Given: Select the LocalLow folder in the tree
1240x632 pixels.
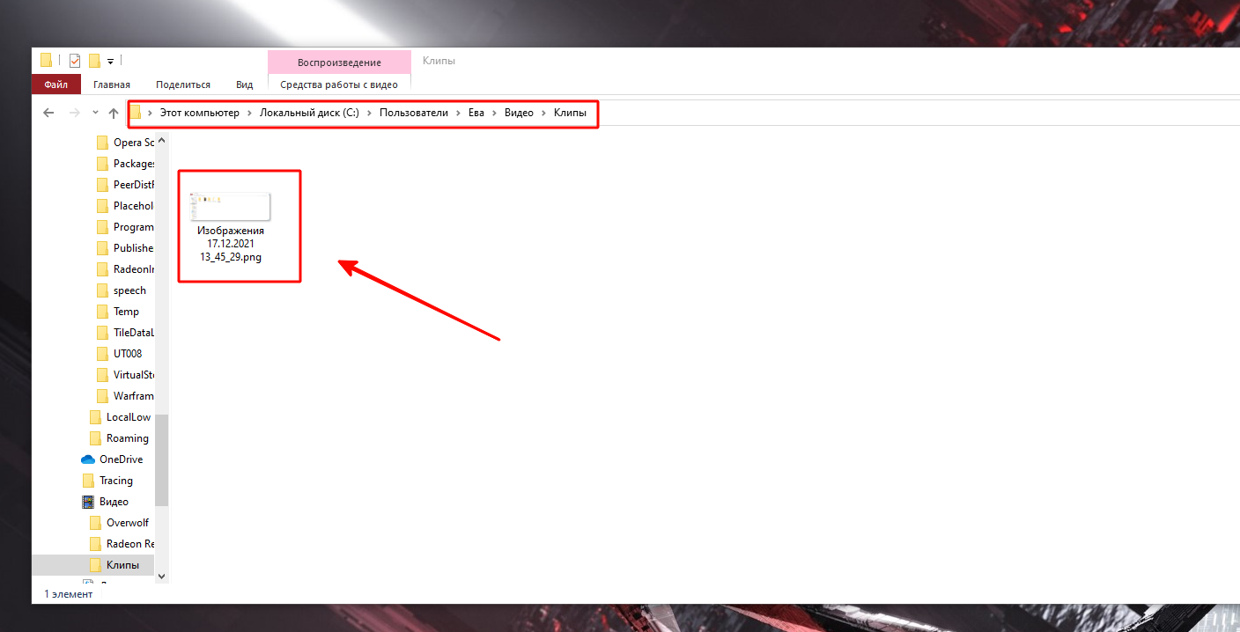Looking at the screenshot, I should 121,417.
